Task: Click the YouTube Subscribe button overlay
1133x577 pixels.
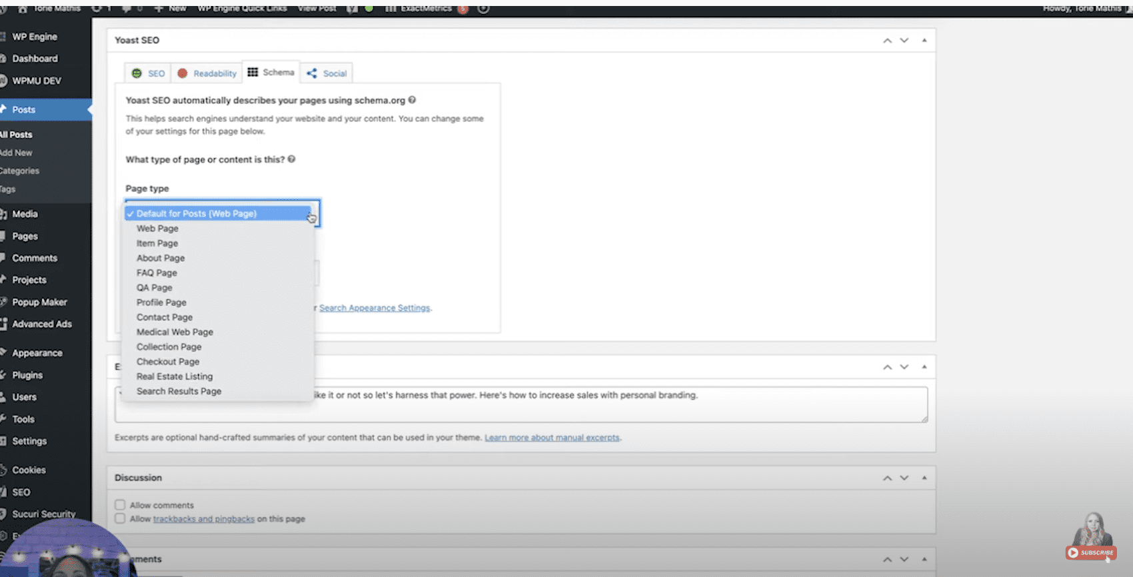Action: click(1090, 552)
